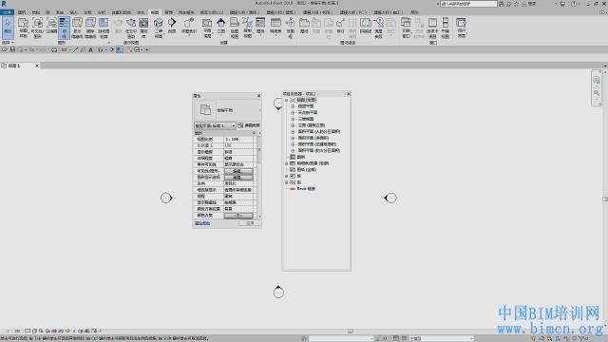Click the Save icon in quick toolbar
The height and width of the screenshot is (342, 608).
12,49
